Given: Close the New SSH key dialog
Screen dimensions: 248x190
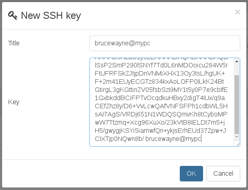Looking at the screenshot, I should pyautogui.click(x=237, y=12).
